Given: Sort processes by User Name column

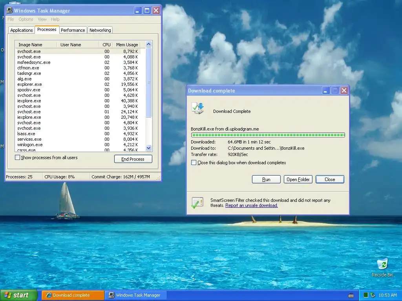Looking at the screenshot, I should (x=78, y=45).
